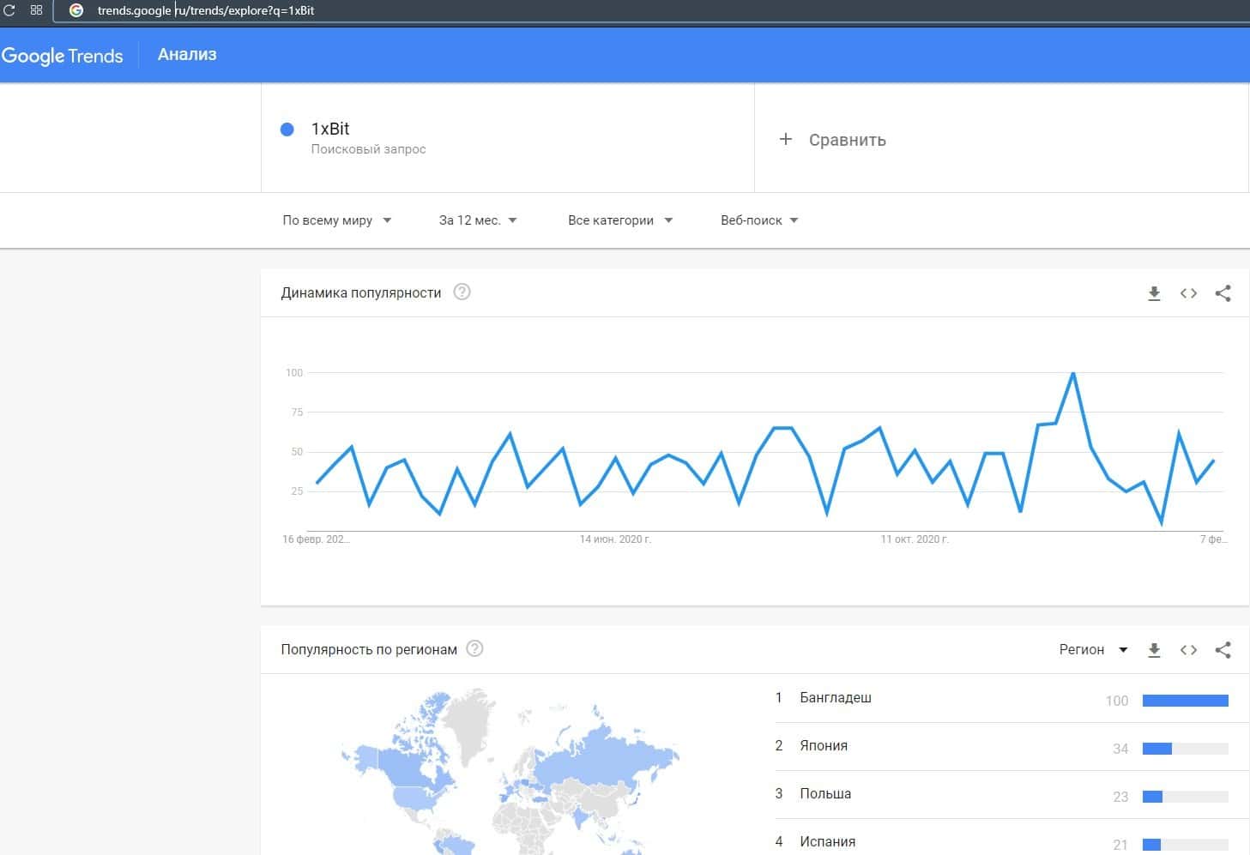The image size is (1250, 855).
Task: Share the regional popularity panel
Action: tap(1223, 650)
